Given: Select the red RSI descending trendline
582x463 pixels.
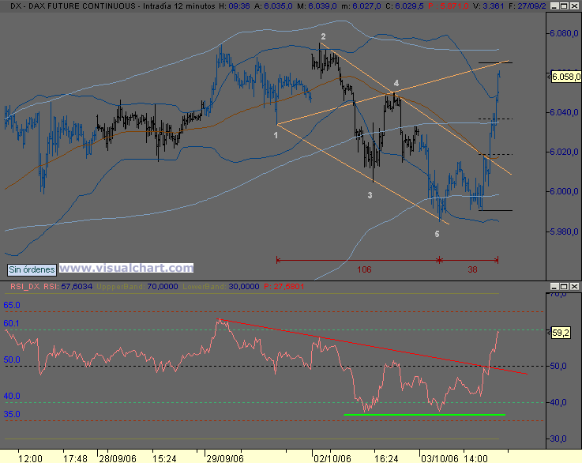Looking at the screenshot, I should point(372,346).
